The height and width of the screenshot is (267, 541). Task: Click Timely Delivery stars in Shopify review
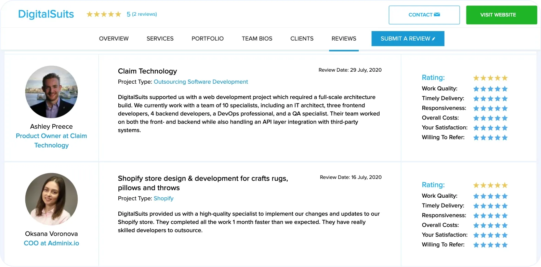tap(490, 206)
